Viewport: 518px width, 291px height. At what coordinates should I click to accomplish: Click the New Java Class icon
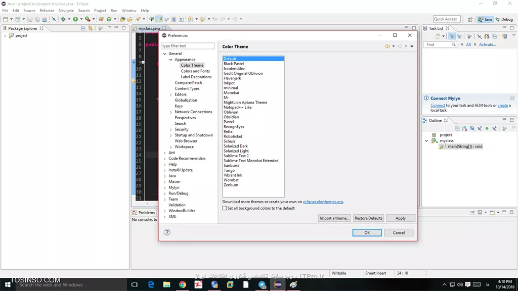(x=109, y=19)
